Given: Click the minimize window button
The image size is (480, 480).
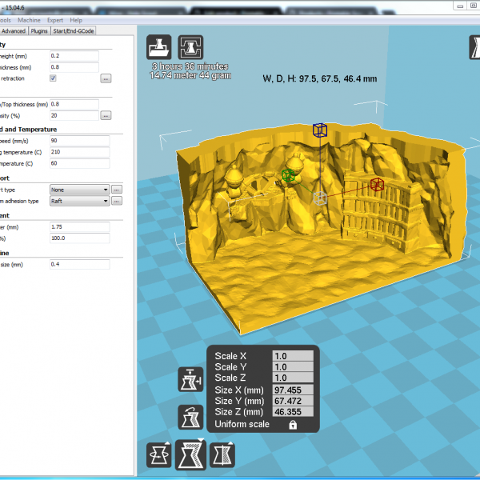Looking at the screenshot, I should 460,6.
